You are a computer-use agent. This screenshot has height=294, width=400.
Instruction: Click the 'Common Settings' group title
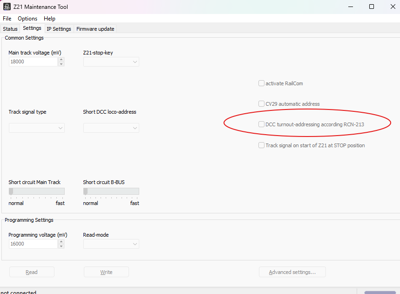(x=24, y=38)
